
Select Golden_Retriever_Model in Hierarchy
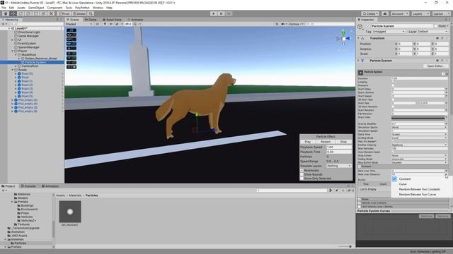[41, 59]
